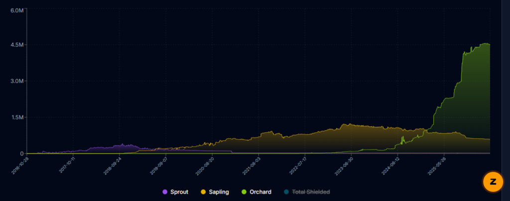
Task: Toggle the Sapling series in legend
Action: [x=215, y=192]
